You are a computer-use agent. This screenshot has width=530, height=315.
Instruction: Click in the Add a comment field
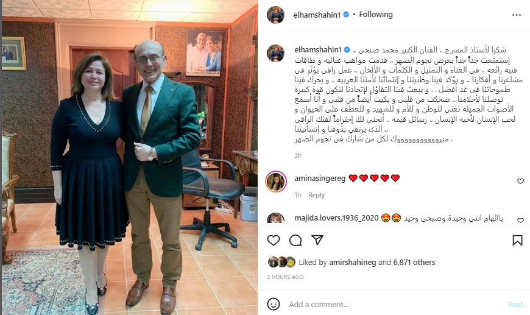395,304
